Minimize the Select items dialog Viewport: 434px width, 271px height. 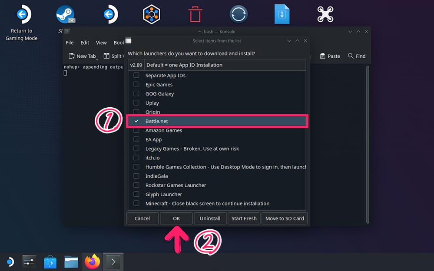(289, 41)
